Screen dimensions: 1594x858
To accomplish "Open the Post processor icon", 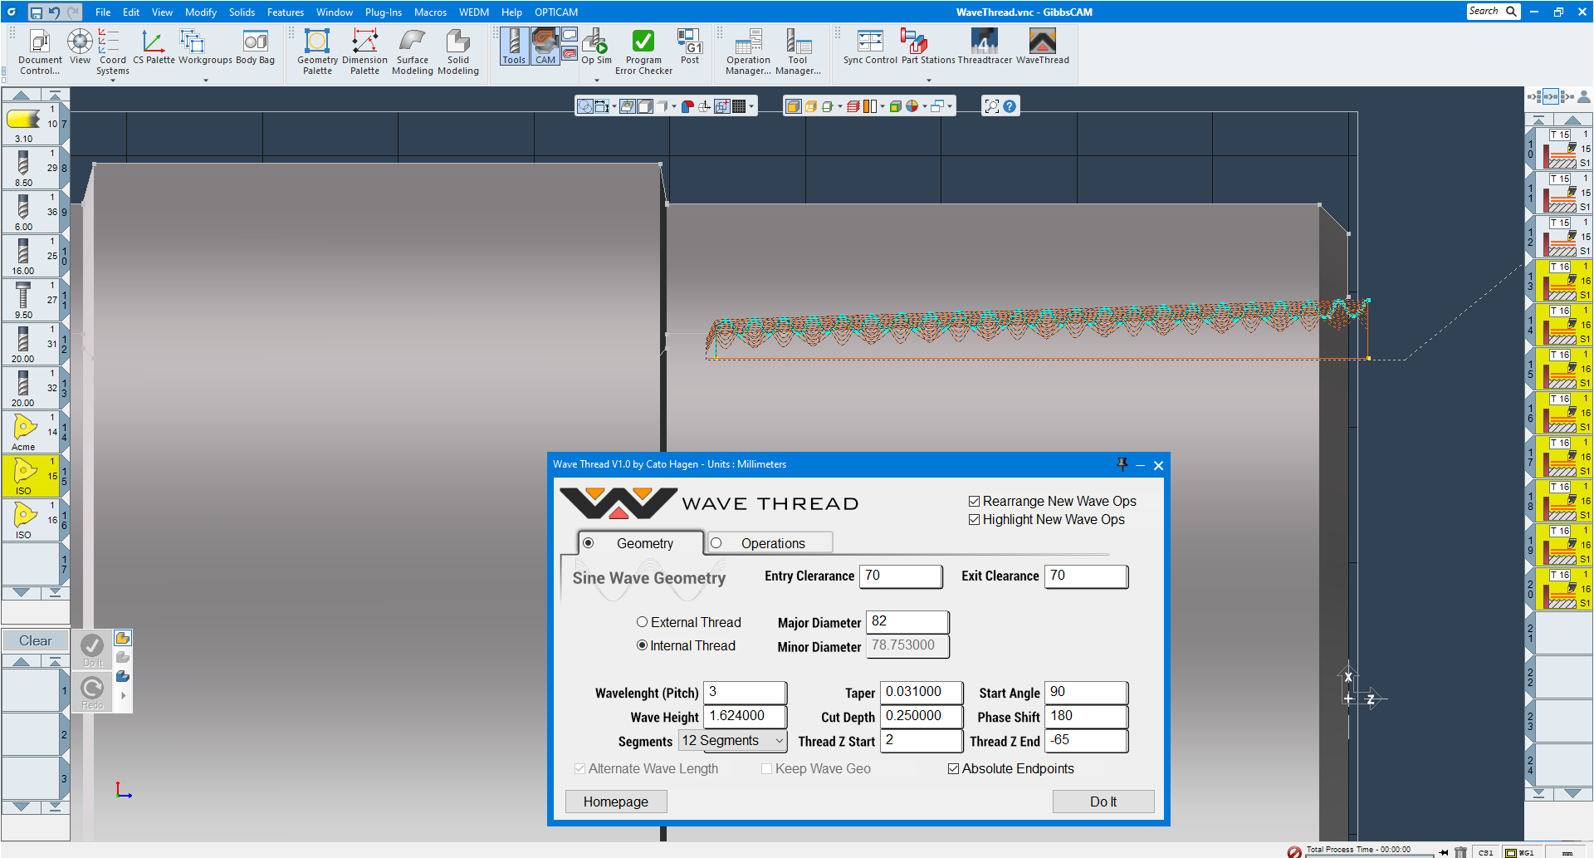I will (x=689, y=46).
